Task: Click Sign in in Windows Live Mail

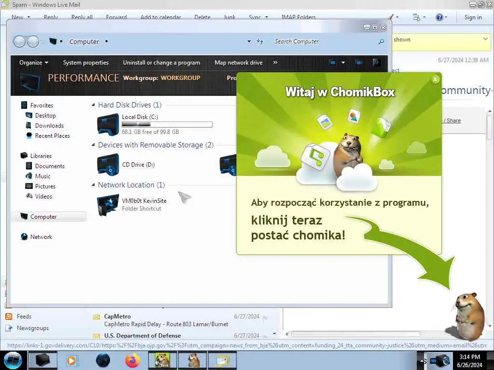Action: click(473, 17)
